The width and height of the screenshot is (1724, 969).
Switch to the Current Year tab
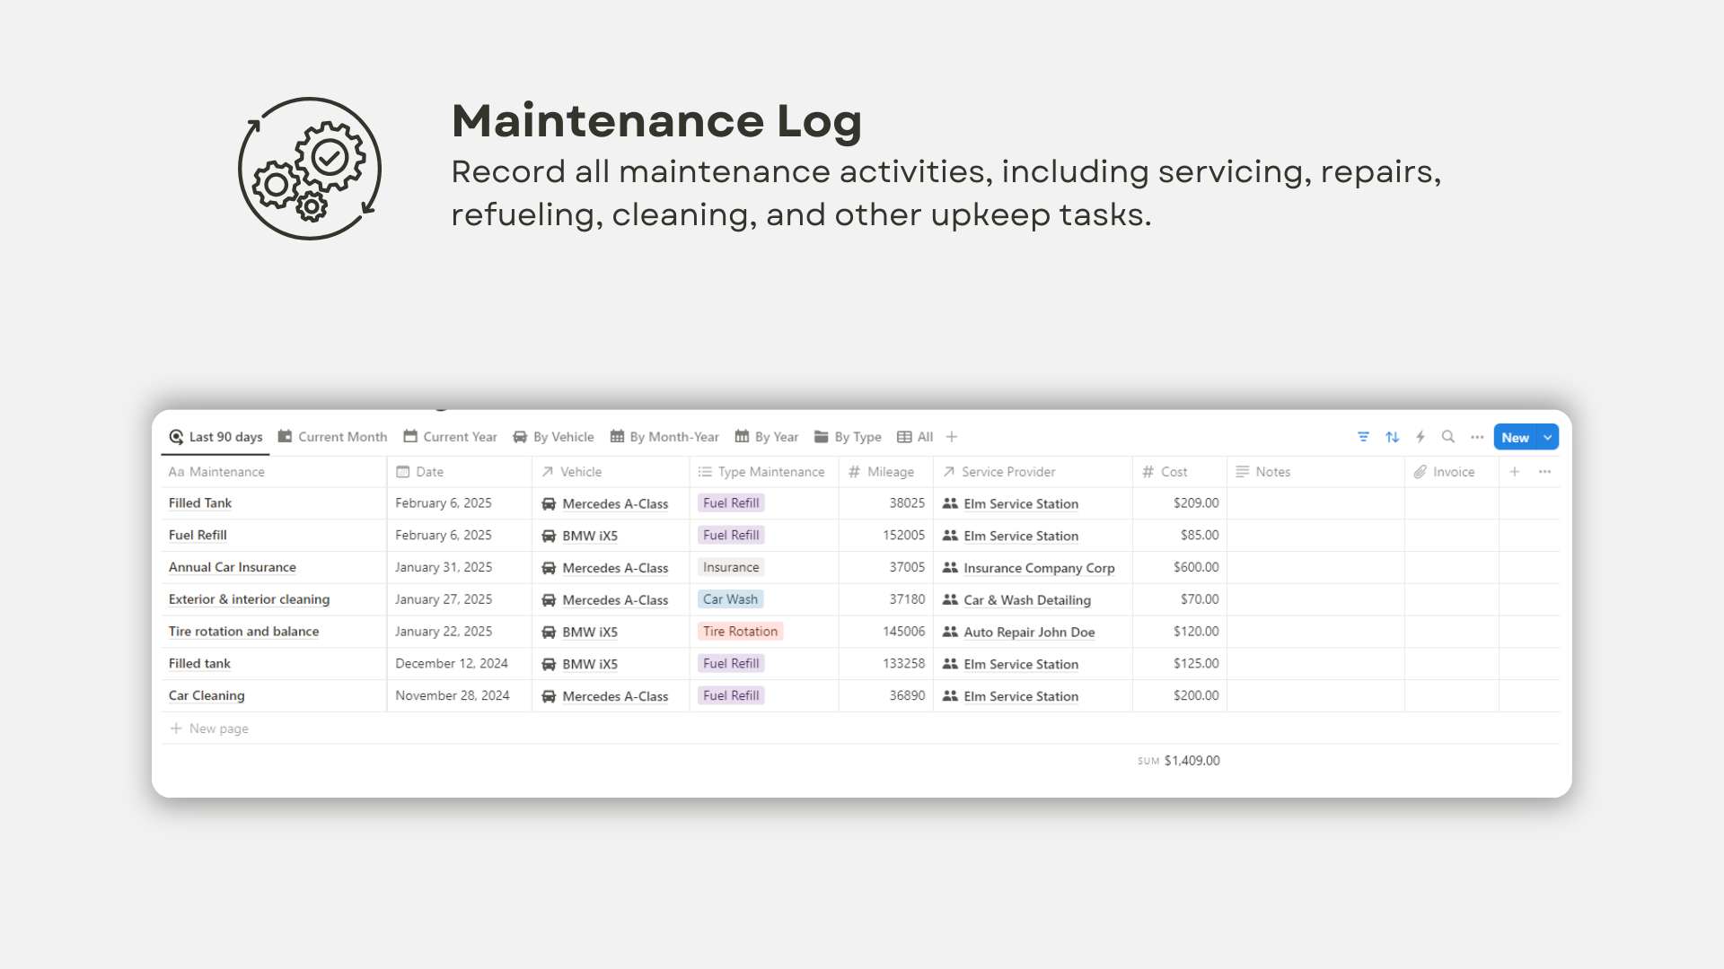coord(450,437)
